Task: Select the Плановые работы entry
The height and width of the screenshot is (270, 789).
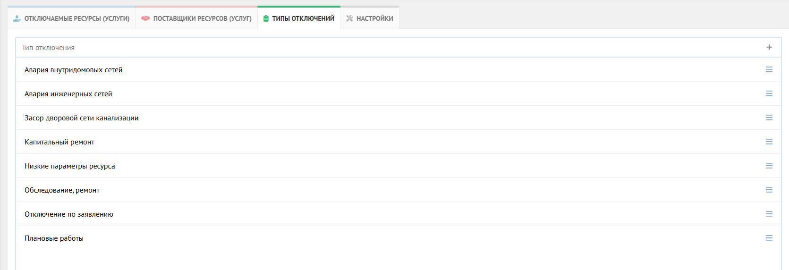Action: pyautogui.click(x=54, y=238)
